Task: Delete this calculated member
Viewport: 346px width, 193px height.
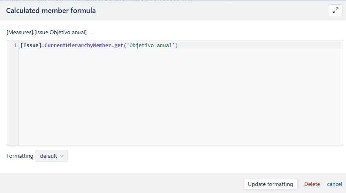Action: [x=312, y=184]
